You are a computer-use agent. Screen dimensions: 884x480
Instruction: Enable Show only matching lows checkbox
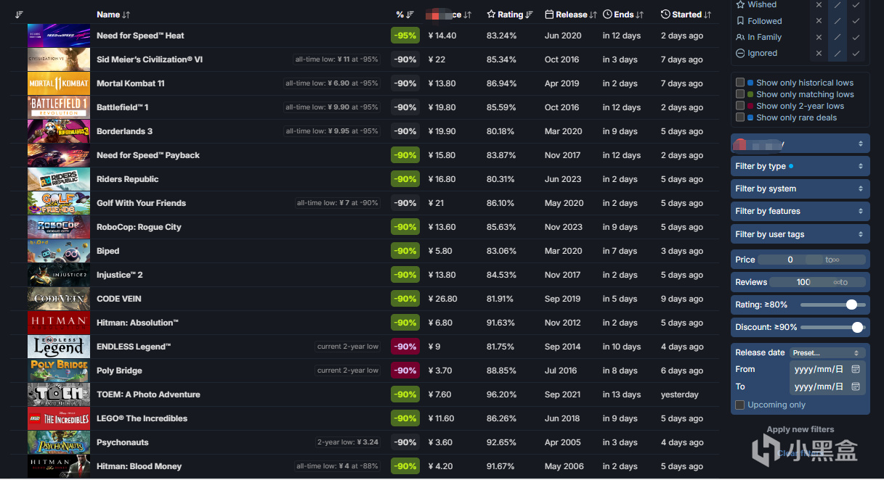click(x=740, y=94)
